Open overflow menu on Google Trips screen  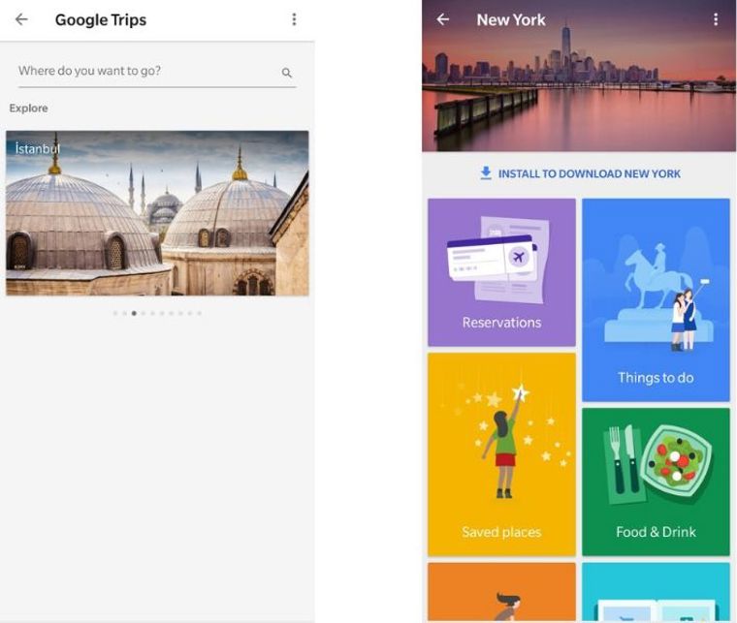[x=294, y=19]
